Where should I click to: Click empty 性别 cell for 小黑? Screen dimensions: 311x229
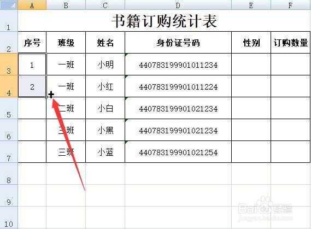[x=251, y=130]
